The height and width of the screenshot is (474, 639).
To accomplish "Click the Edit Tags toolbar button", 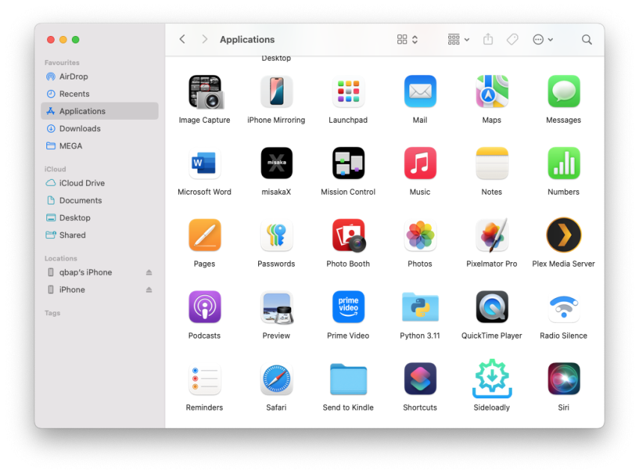I will pos(513,39).
